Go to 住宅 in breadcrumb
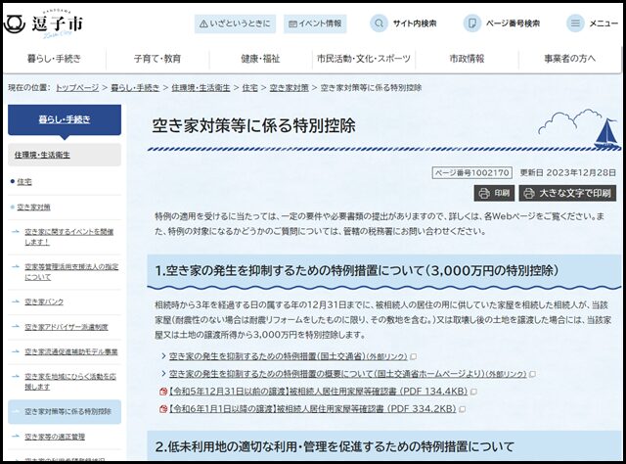Image resolution: width=626 pixels, height=464 pixels. pos(250,88)
